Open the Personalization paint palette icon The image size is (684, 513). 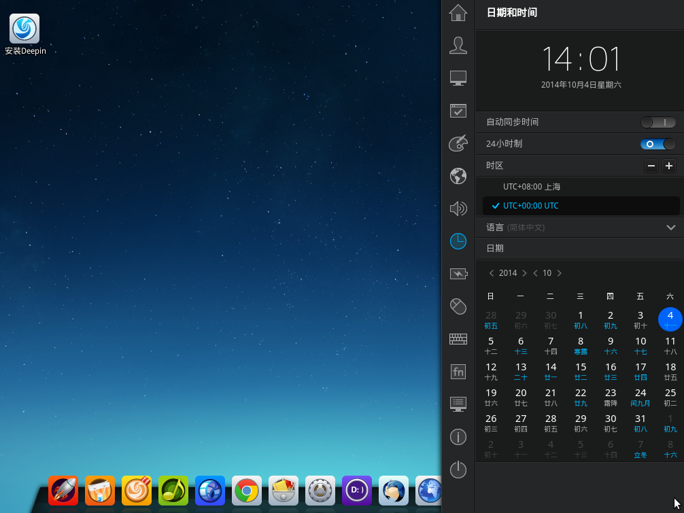coord(458,143)
